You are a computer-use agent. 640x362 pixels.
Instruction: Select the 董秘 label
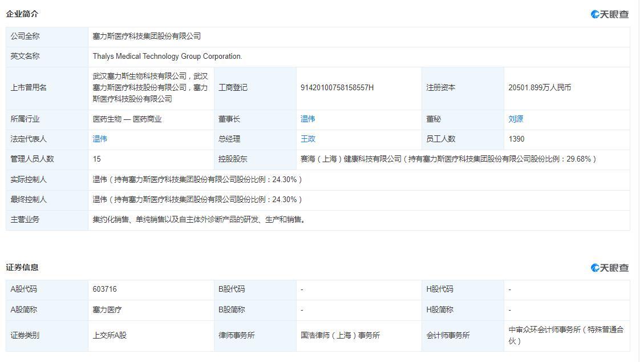(x=434, y=119)
